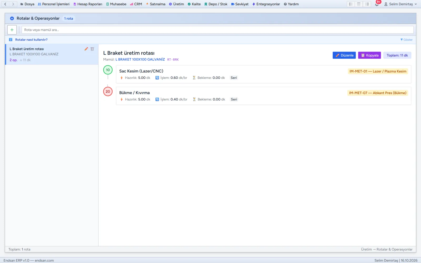The image size is (421, 263).
Task: Select the right sidebar layout icon
Action: point(367,4)
